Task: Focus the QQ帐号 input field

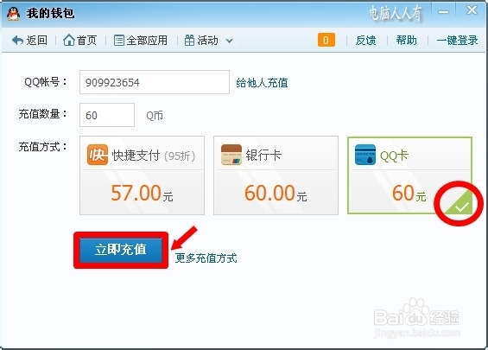Action: (x=155, y=82)
